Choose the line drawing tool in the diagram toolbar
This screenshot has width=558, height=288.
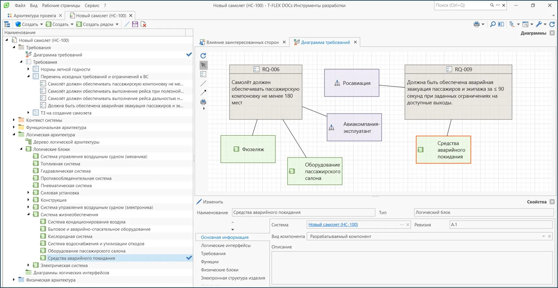(x=203, y=84)
